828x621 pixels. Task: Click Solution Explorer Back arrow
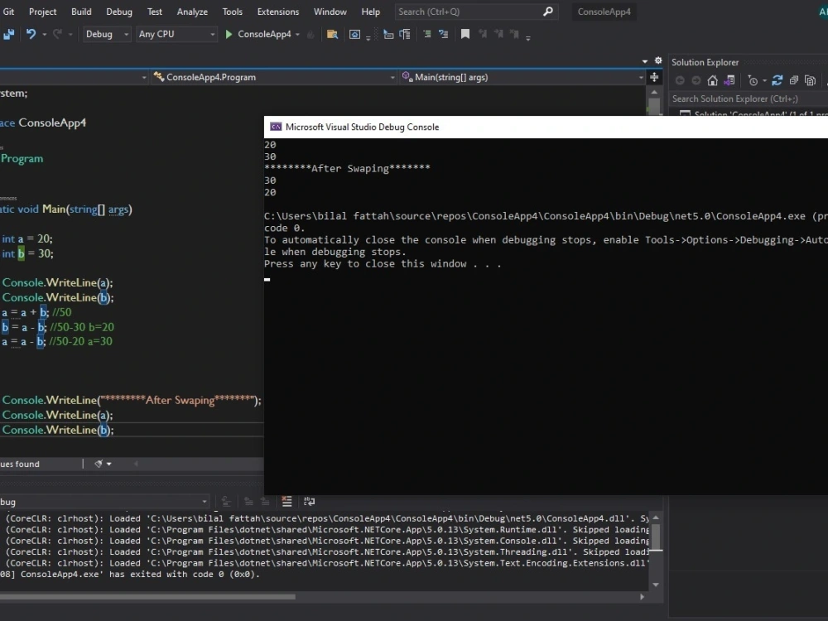[x=680, y=81]
